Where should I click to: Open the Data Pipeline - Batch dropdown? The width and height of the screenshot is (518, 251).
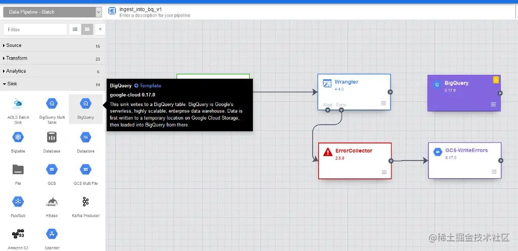click(52, 12)
